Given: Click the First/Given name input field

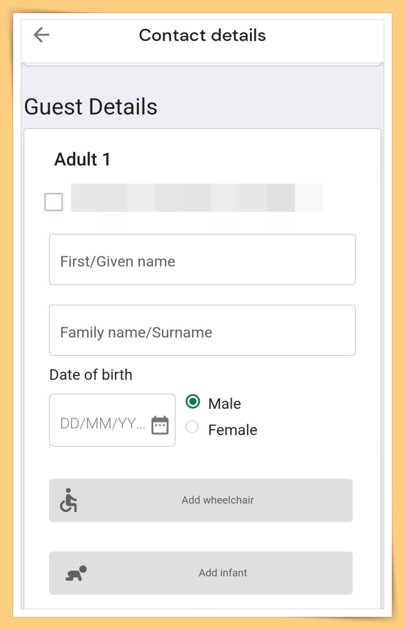Looking at the screenshot, I should click(202, 259).
